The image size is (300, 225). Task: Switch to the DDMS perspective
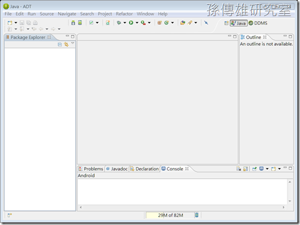pyautogui.click(x=258, y=23)
